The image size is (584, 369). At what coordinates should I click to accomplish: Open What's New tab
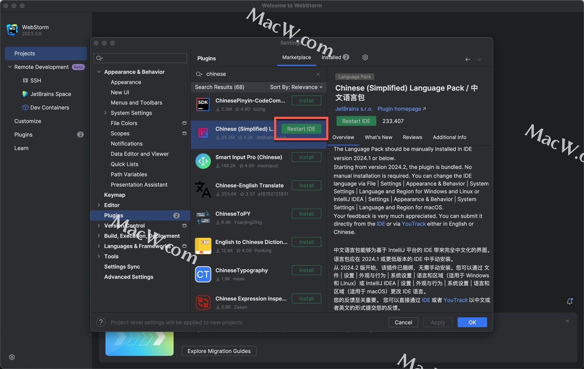378,137
